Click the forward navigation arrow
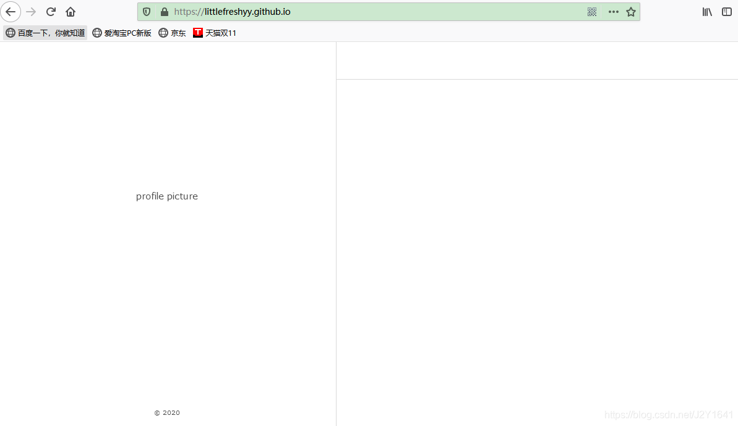This screenshot has width=738, height=426. [x=31, y=12]
